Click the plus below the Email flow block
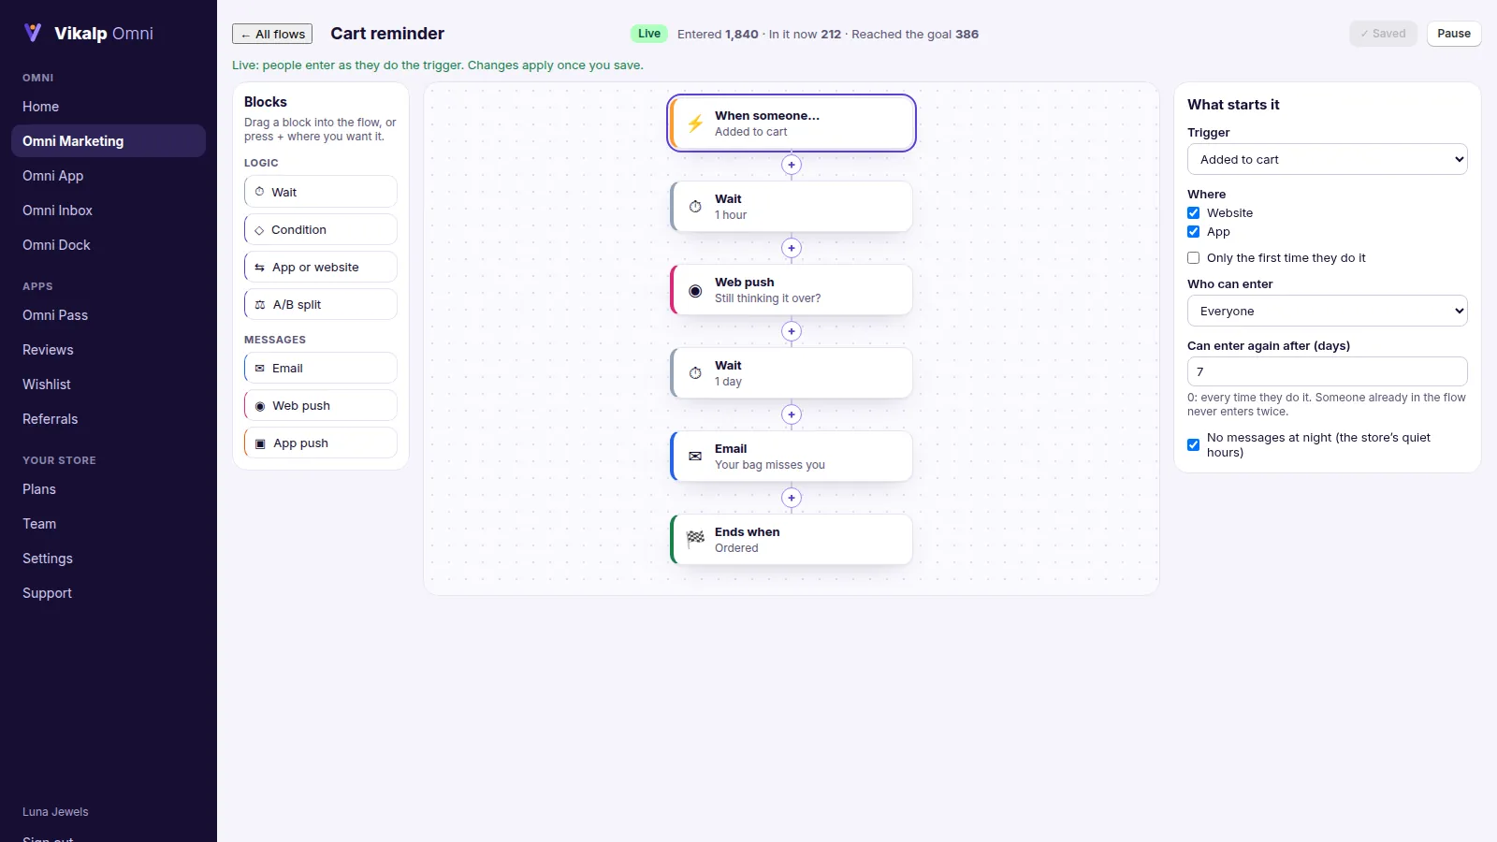 click(792, 498)
